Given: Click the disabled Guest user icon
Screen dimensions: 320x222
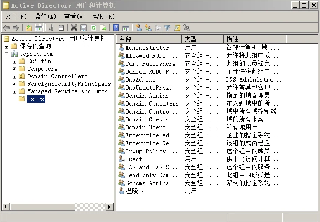Looking at the screenshot, I should (x=121, y=159).
